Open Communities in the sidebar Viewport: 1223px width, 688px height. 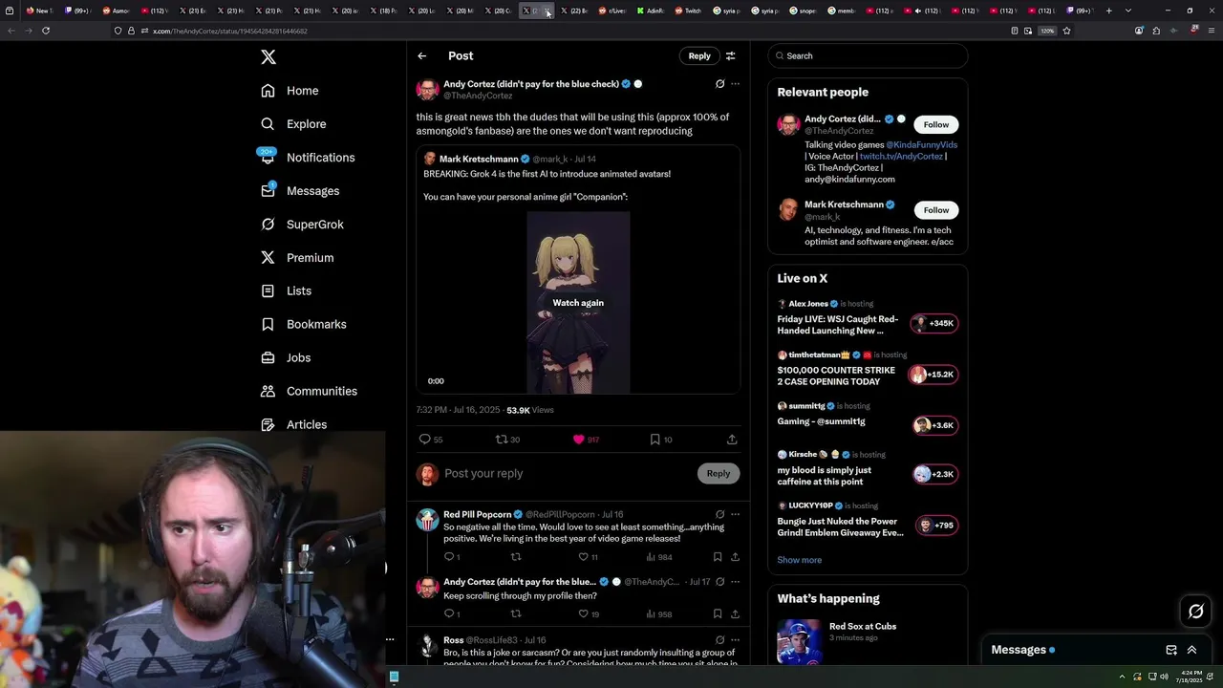[308, 392]
